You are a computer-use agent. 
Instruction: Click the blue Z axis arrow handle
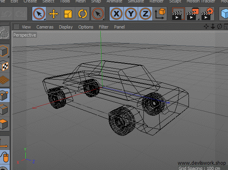click(x=168, y=102)
